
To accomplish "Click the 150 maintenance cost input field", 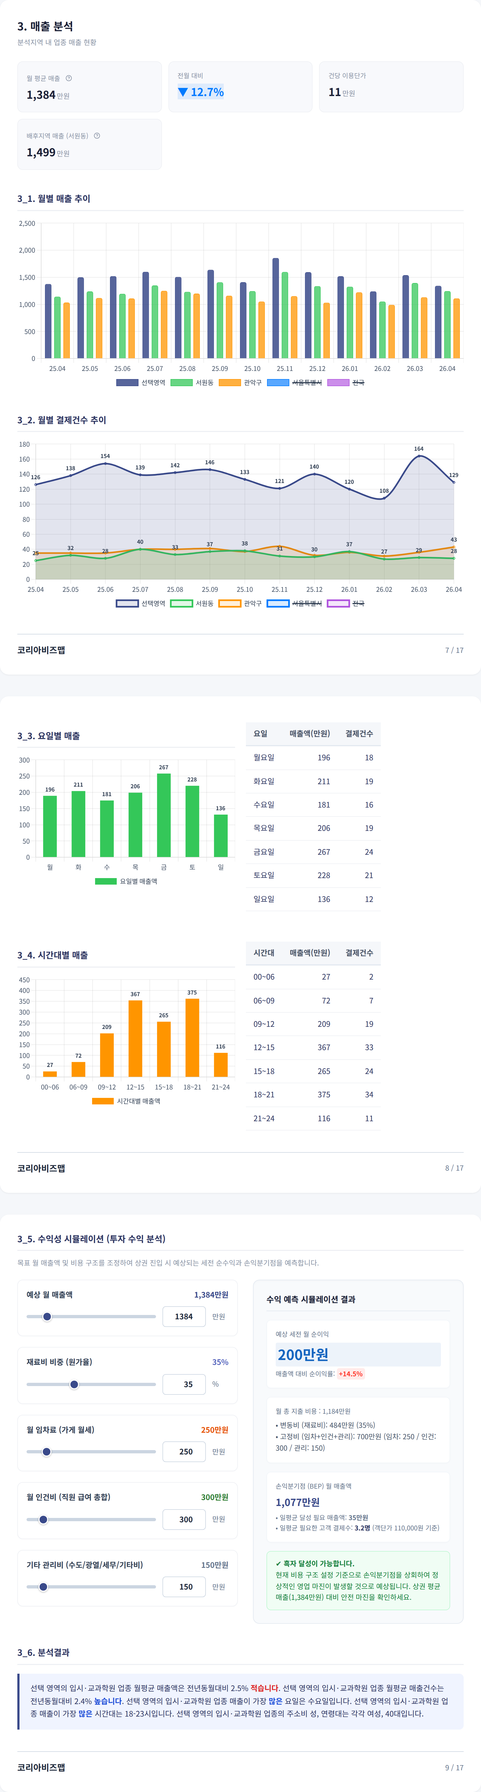I will [184, 1587].
